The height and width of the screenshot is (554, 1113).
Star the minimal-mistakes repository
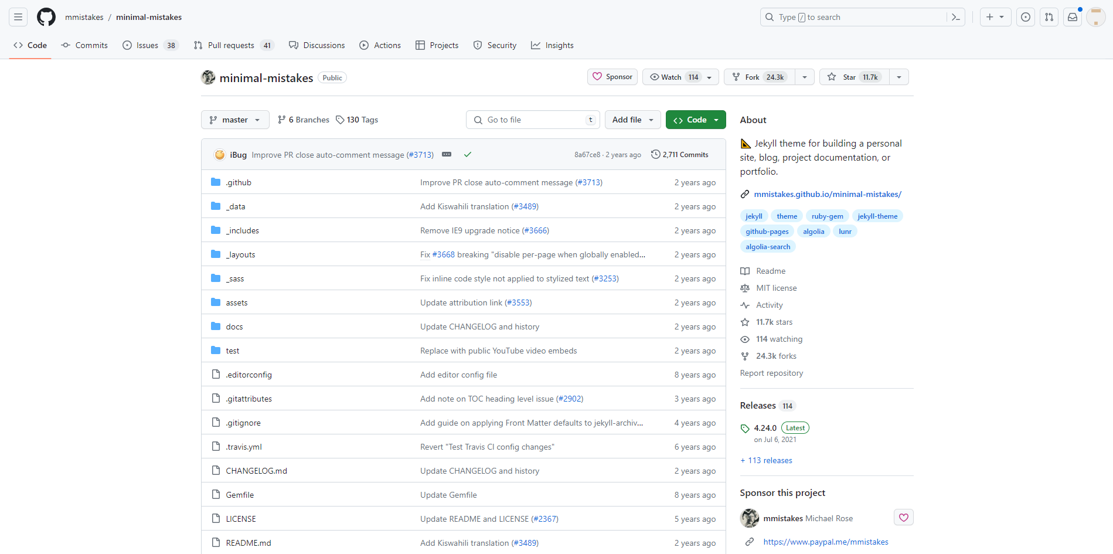point(854,77)
